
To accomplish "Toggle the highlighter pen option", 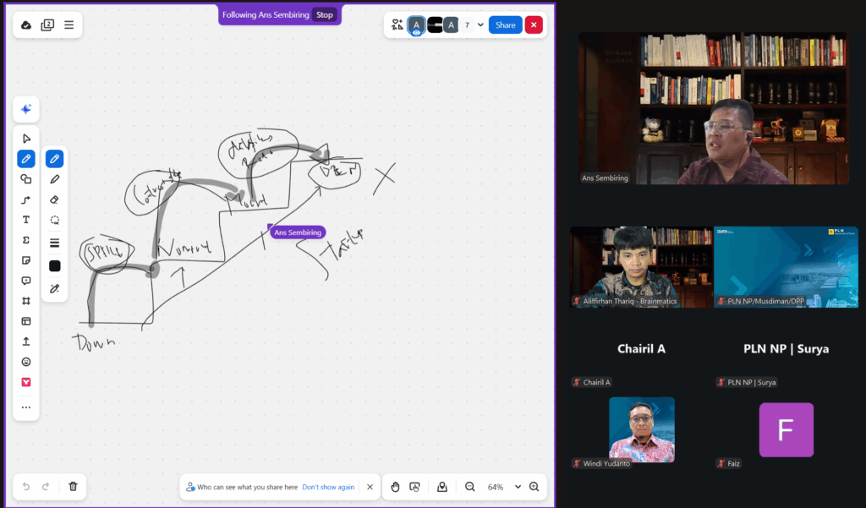I will (x=55, y=179).
